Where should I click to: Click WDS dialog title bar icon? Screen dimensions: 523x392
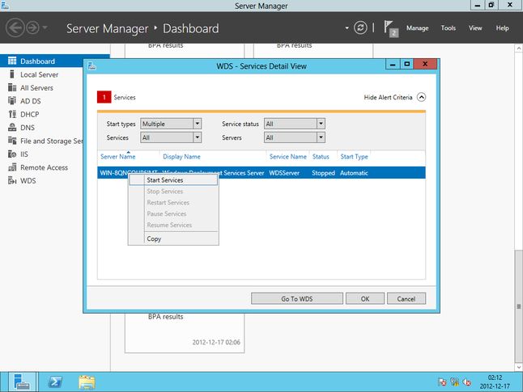click(91, 66)
